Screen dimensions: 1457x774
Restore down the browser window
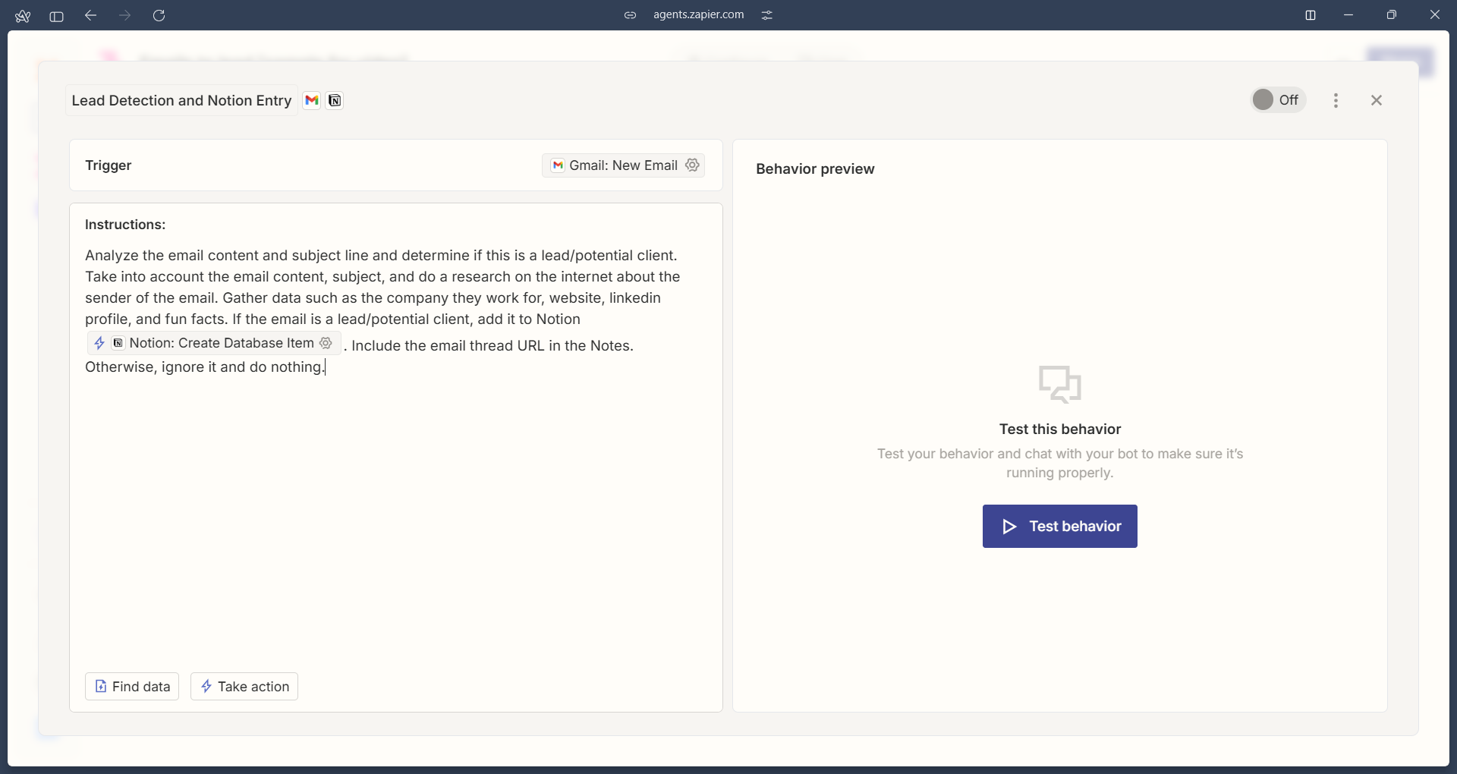pyautogui.click(x=1391, y=15)
